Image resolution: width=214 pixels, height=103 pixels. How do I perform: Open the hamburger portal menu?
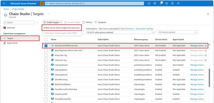4,4
